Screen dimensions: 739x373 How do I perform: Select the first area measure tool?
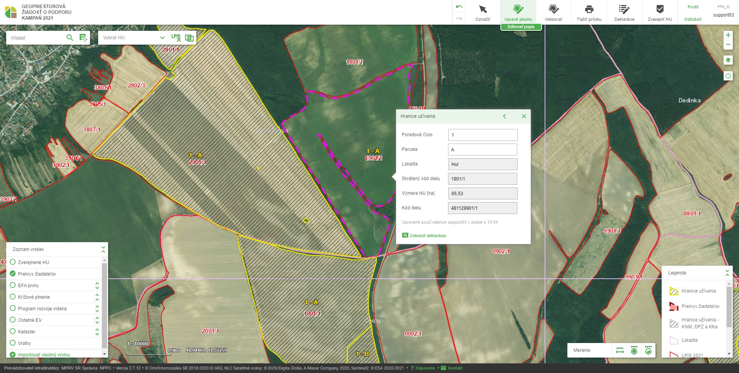point(634,350)
